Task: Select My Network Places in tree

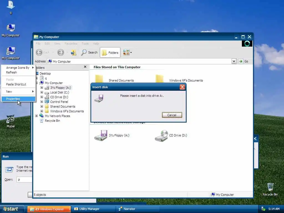Action: pos(57,116)
